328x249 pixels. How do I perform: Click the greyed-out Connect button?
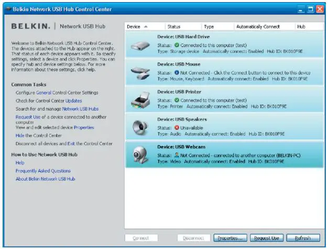tap(141, 238)
